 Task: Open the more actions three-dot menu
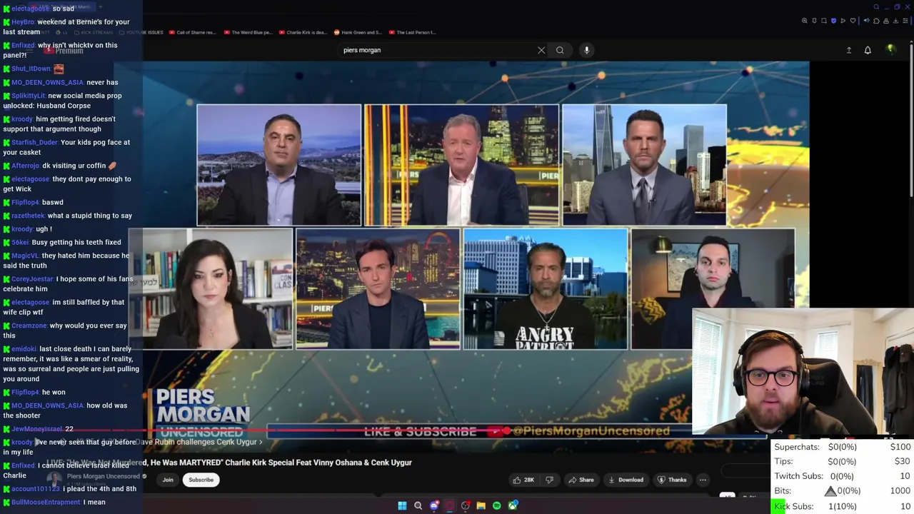point(703,480)
